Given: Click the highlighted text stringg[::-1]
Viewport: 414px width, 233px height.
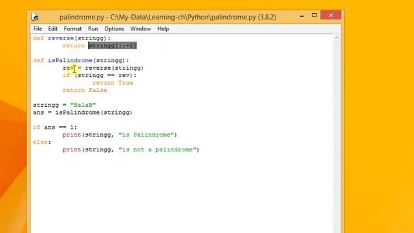Looking at the screenshot, I should point(113,46).
